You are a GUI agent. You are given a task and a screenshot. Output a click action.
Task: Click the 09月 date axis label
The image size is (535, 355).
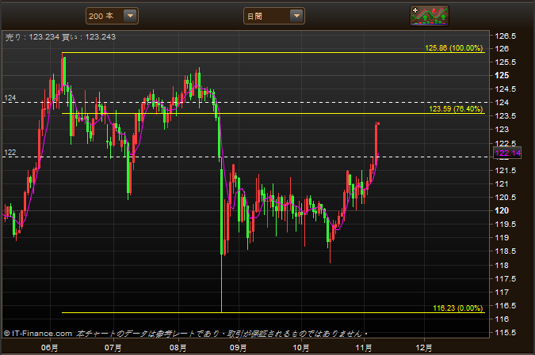tap(238, 348)
